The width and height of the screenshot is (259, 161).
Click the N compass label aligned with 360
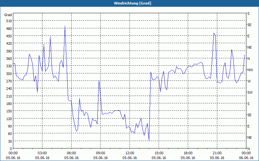pyautogui.click(x=249, y=59)
